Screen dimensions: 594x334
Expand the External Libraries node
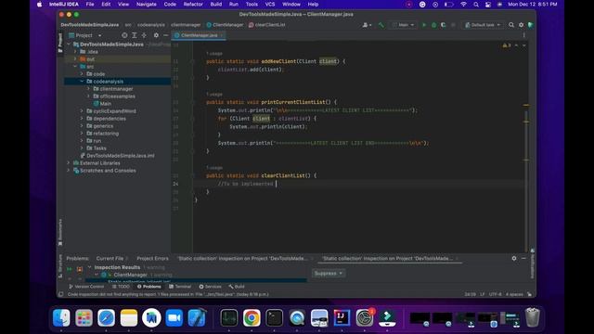[69, 163]
